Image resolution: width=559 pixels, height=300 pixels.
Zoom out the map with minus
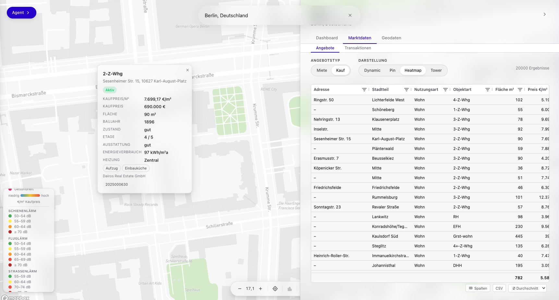click(240, 289)
